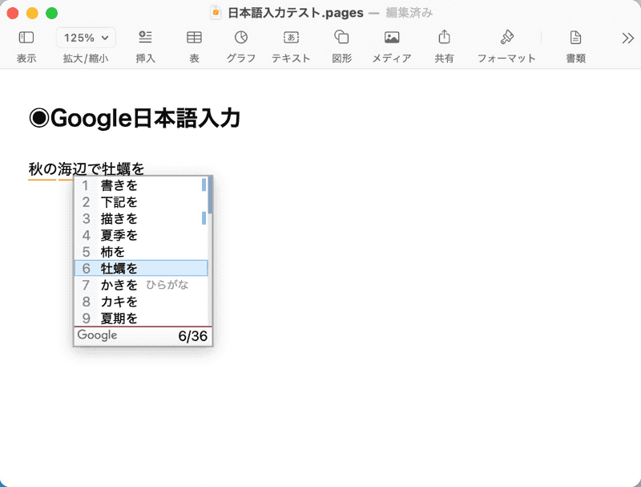Click the document title 日本語入力テスト.pages

coord(295,13)
